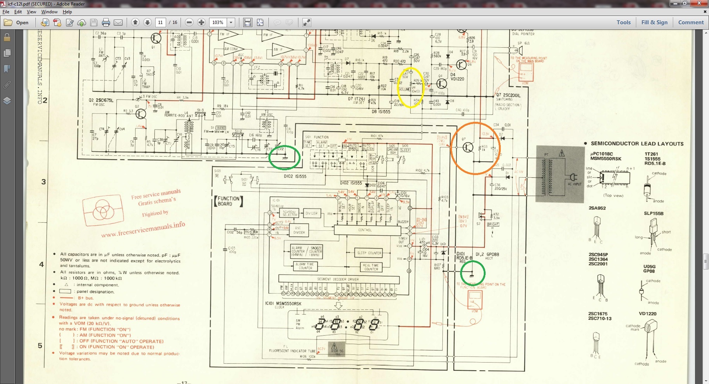Go to the next page with the down arrow
709x384 pixels.
pyautogui.click(x=147, y=23)
